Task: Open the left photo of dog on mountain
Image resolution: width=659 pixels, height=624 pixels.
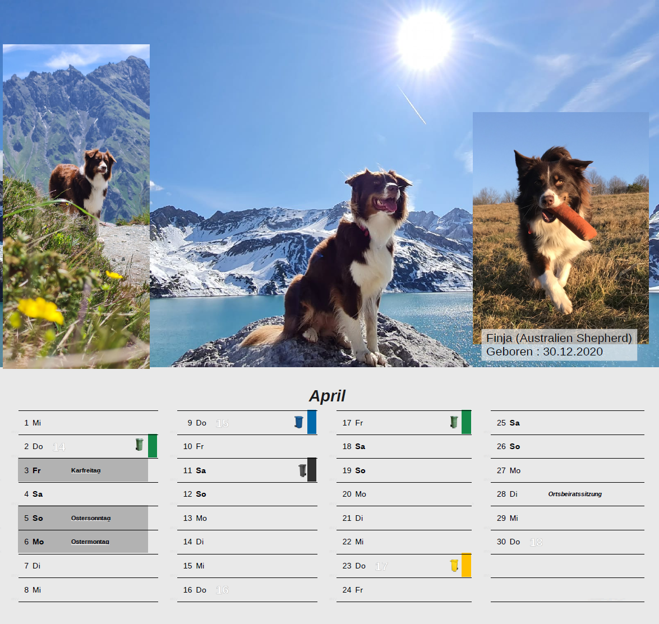Action: (76, 206)
